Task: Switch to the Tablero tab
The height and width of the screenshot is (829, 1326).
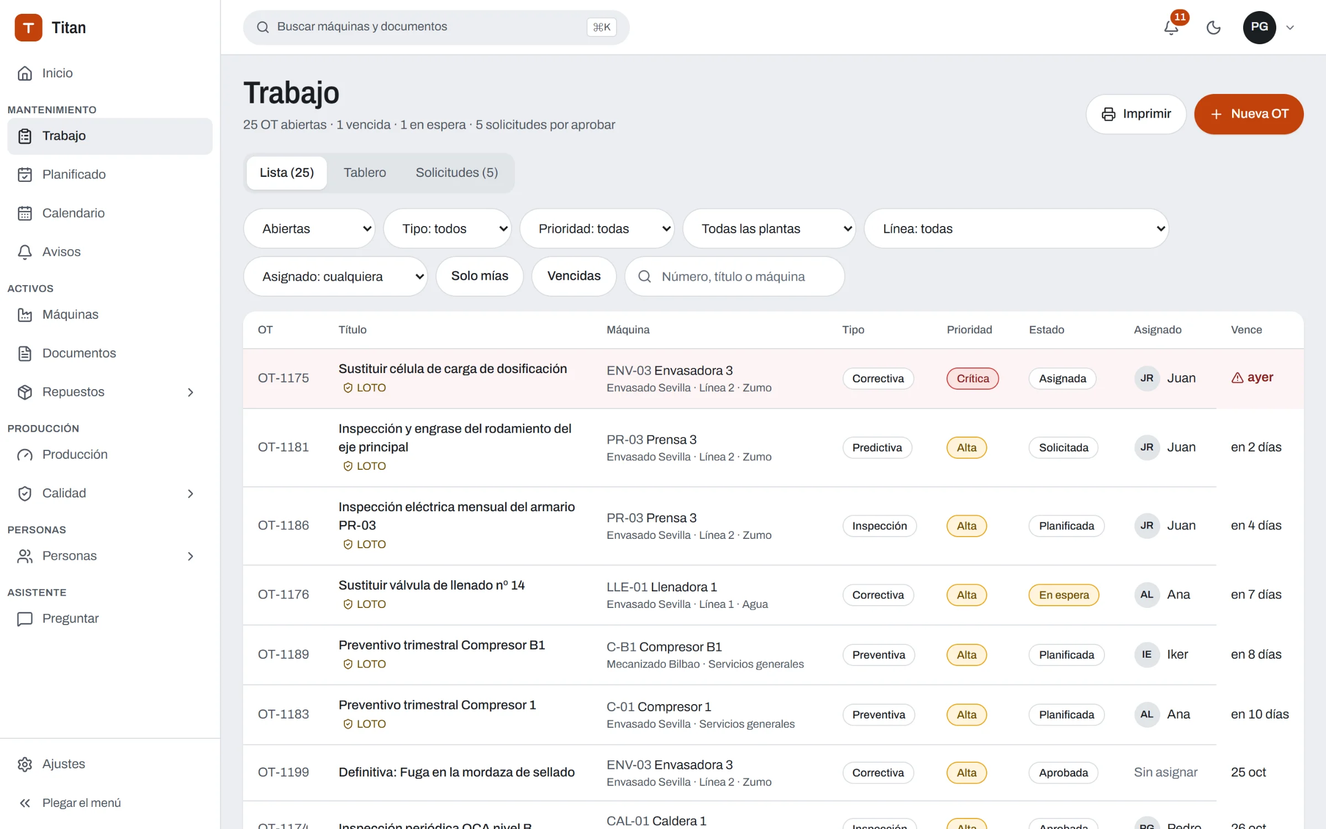Action: (x=365, y=172)
